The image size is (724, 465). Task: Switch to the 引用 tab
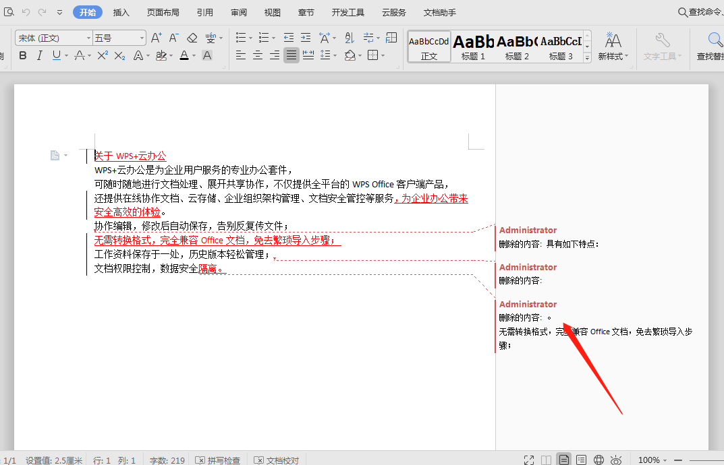(205, 12)
